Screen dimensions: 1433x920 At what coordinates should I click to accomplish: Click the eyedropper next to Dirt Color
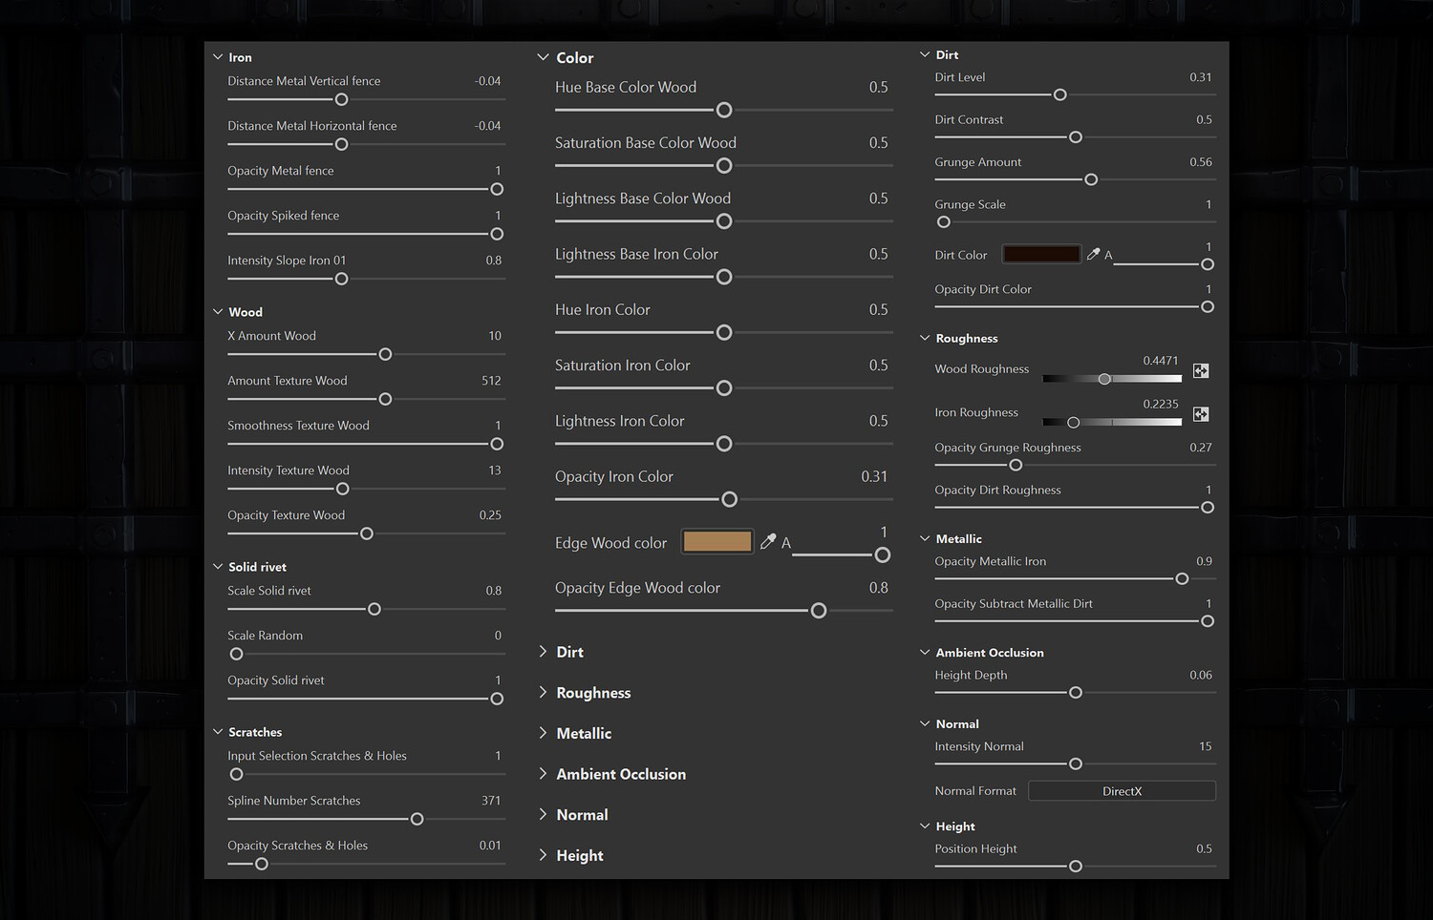[1093, 254]
